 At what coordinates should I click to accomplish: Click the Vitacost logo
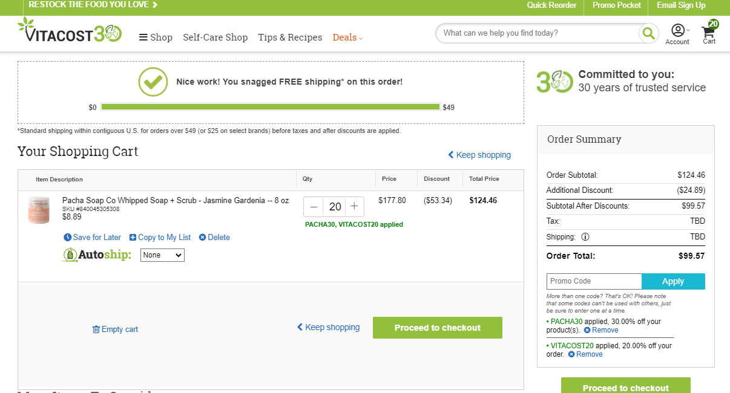point(70,31)
